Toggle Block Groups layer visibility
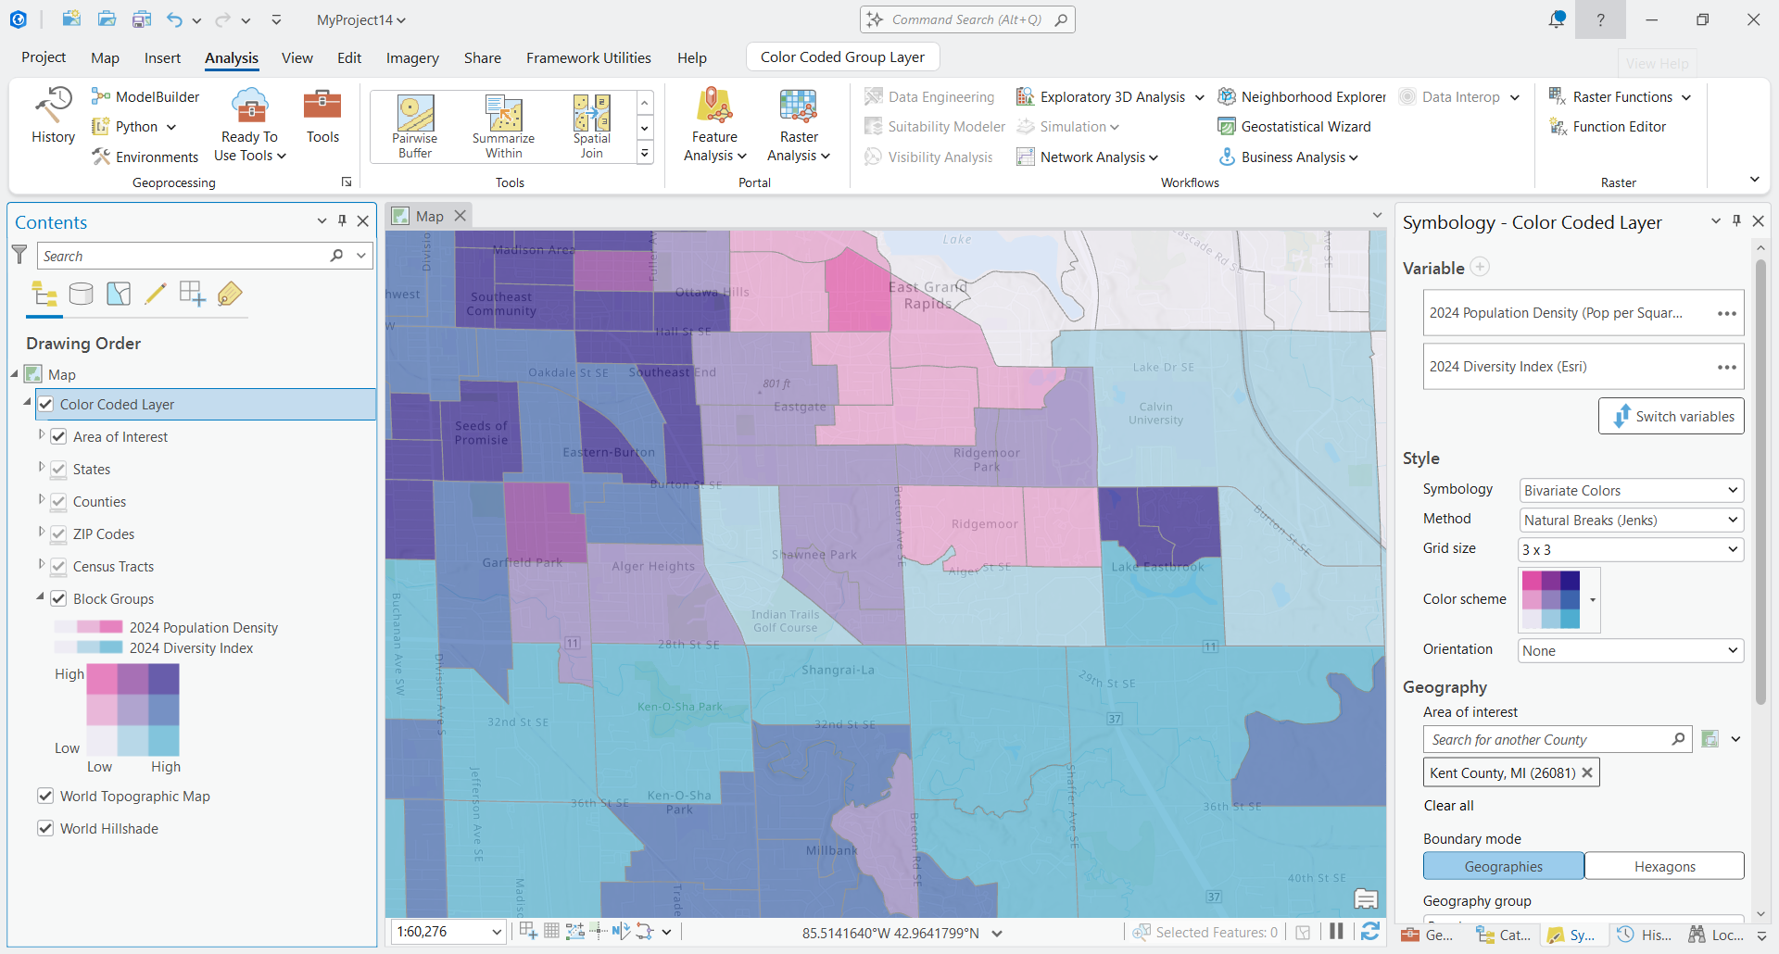This screenshot has height=954, width=1779. tap(58, 598)
